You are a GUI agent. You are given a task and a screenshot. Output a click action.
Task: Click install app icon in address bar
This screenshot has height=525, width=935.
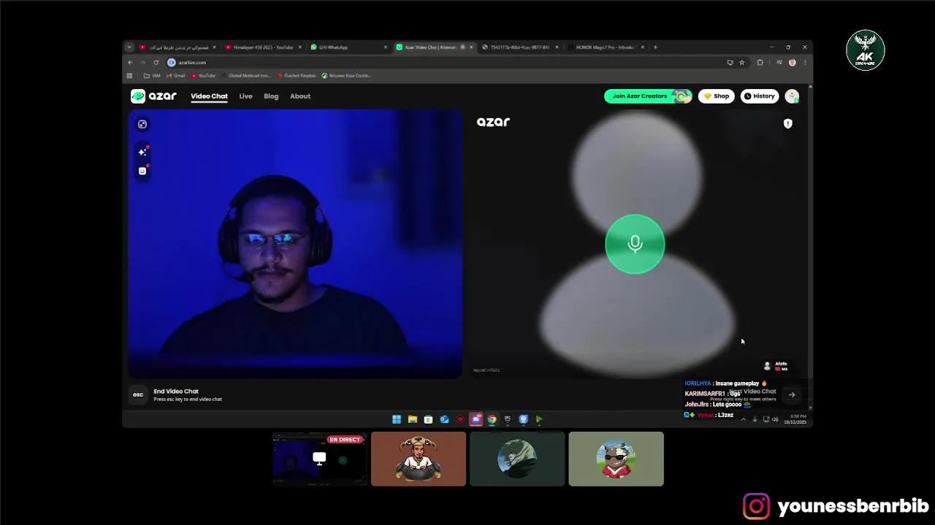pyautogui.click(x=730, y=63)
